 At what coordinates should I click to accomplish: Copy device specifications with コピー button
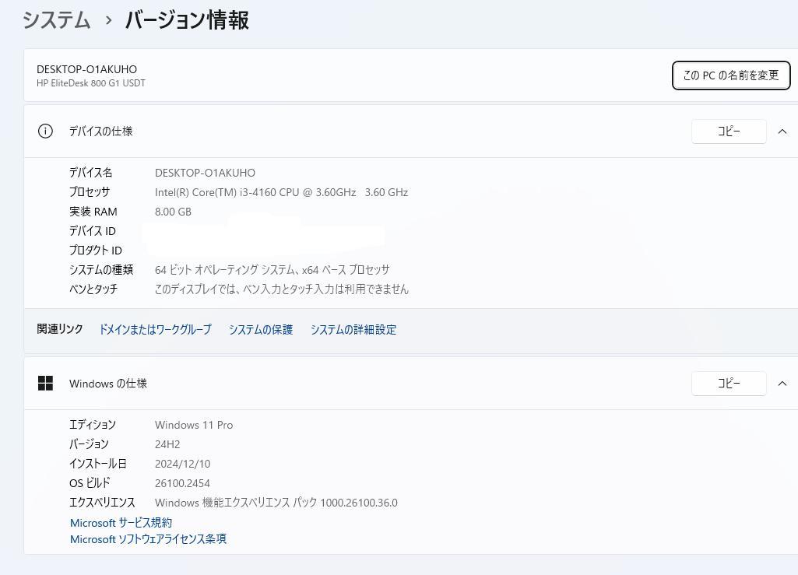coord(729,131)
